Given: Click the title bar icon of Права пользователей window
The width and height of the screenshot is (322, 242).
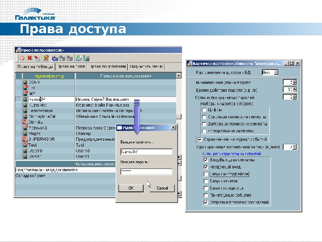Looking at the screenshot, I should [18, 50].
